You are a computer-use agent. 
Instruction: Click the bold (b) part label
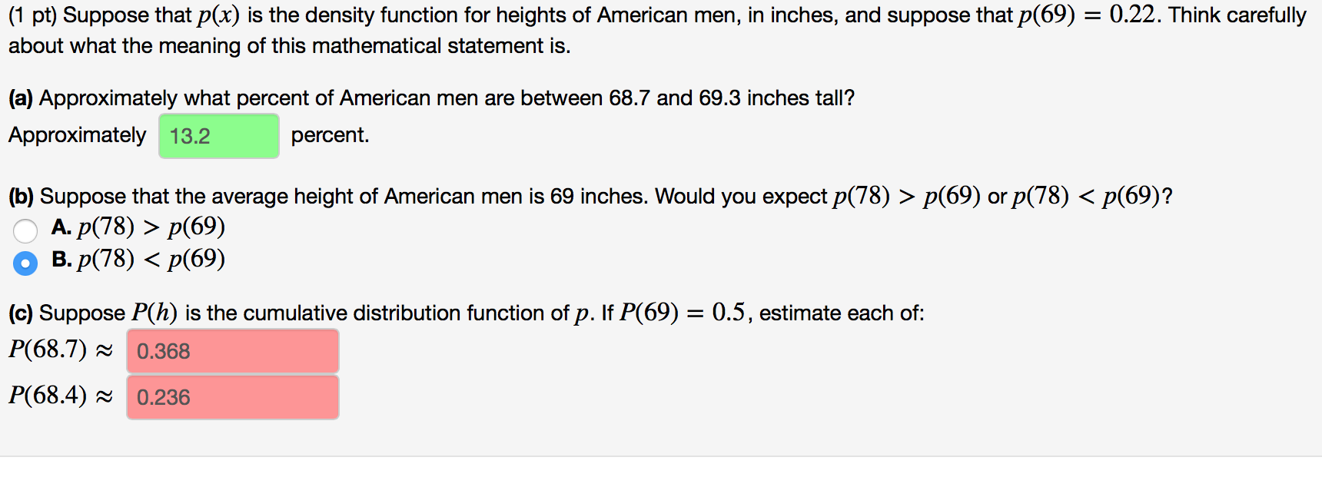click(x=22, y=197)
